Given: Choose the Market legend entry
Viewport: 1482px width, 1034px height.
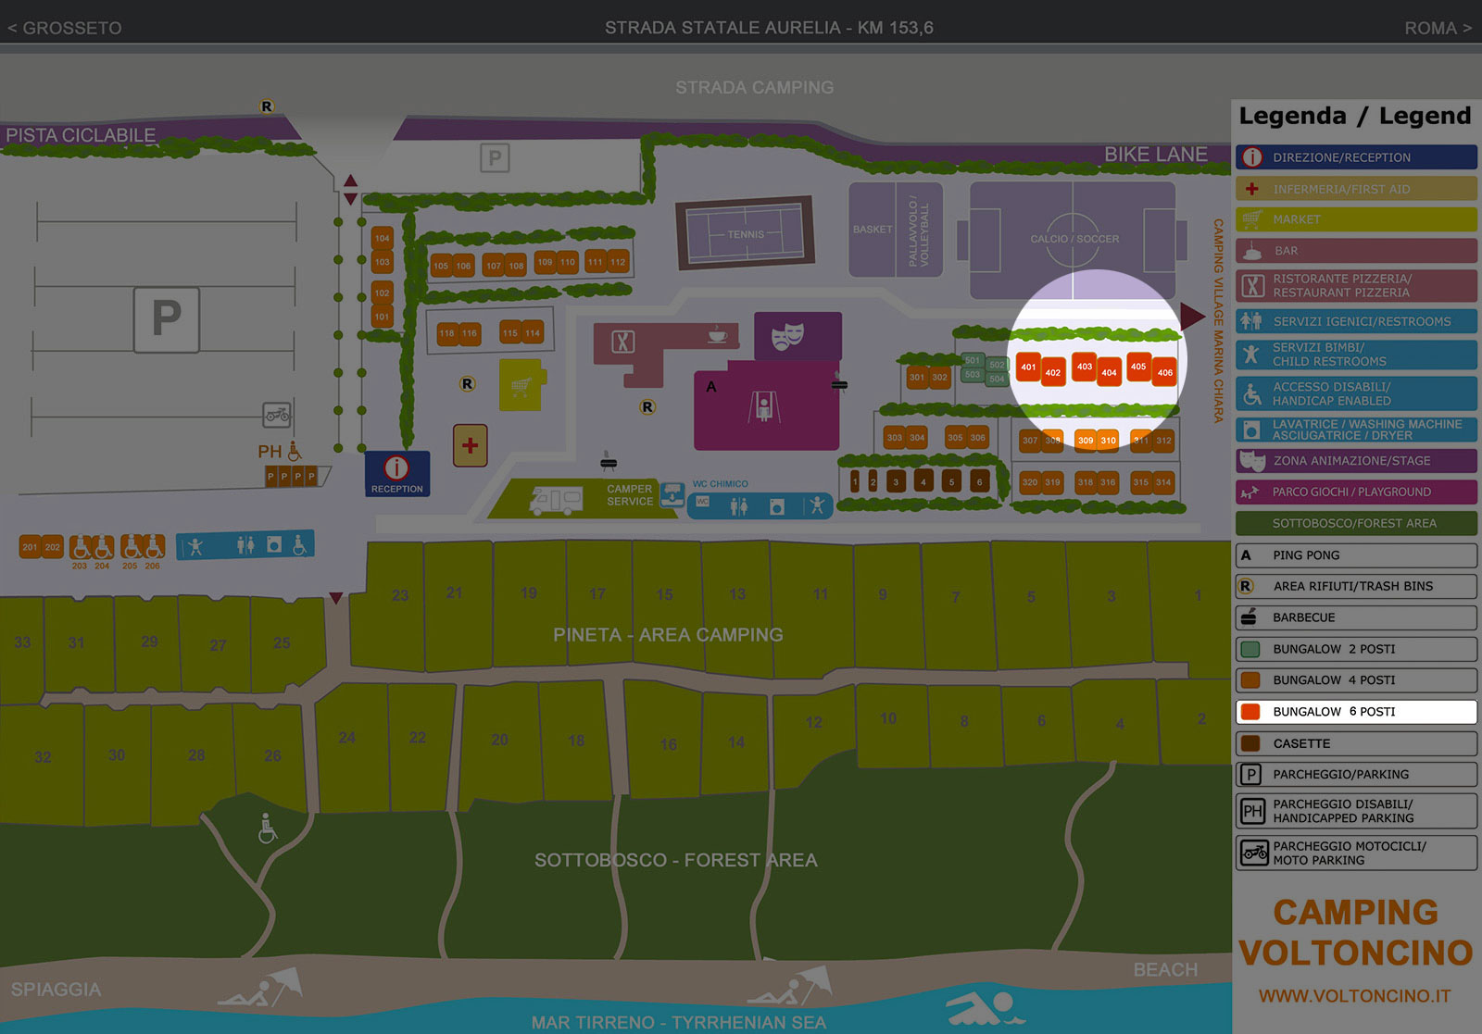Looking at the screenshot, I should (1356, 219).
